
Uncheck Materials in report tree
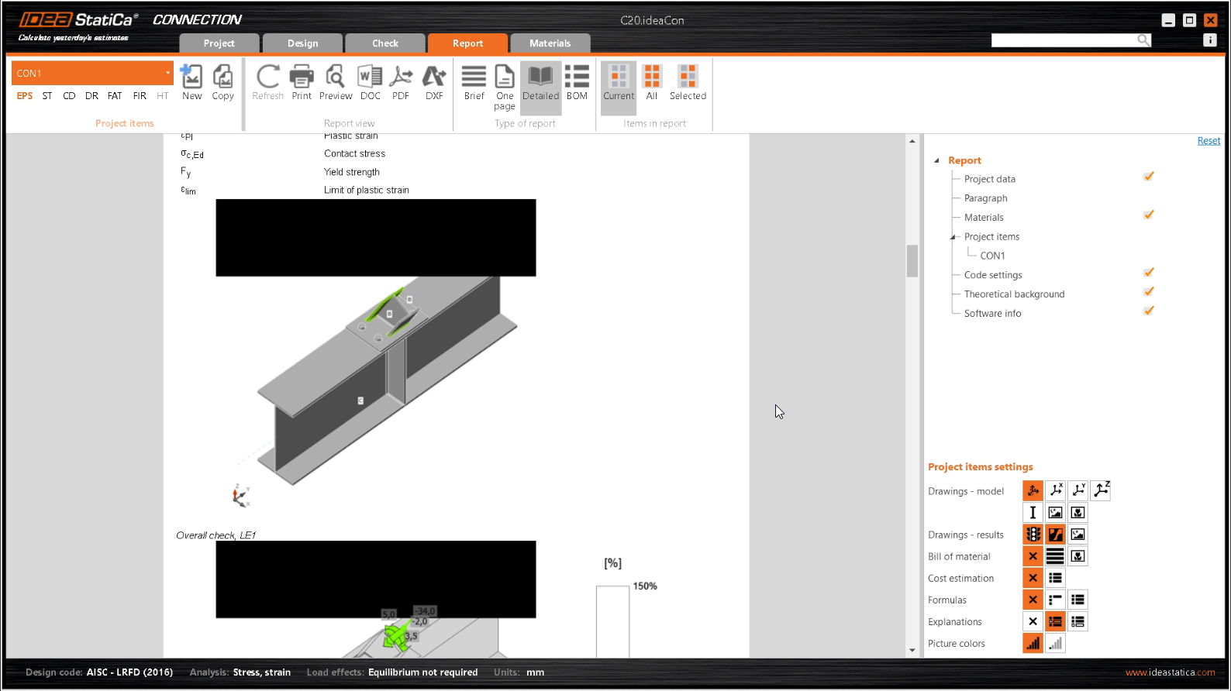click(1149, 215)
